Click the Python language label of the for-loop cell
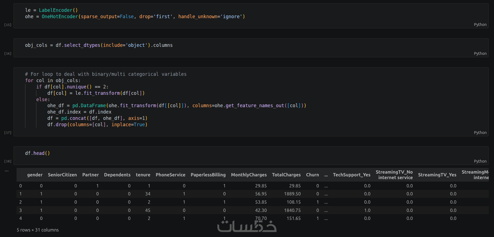Viewport: 494px width, 237px height. coord(480,133)
